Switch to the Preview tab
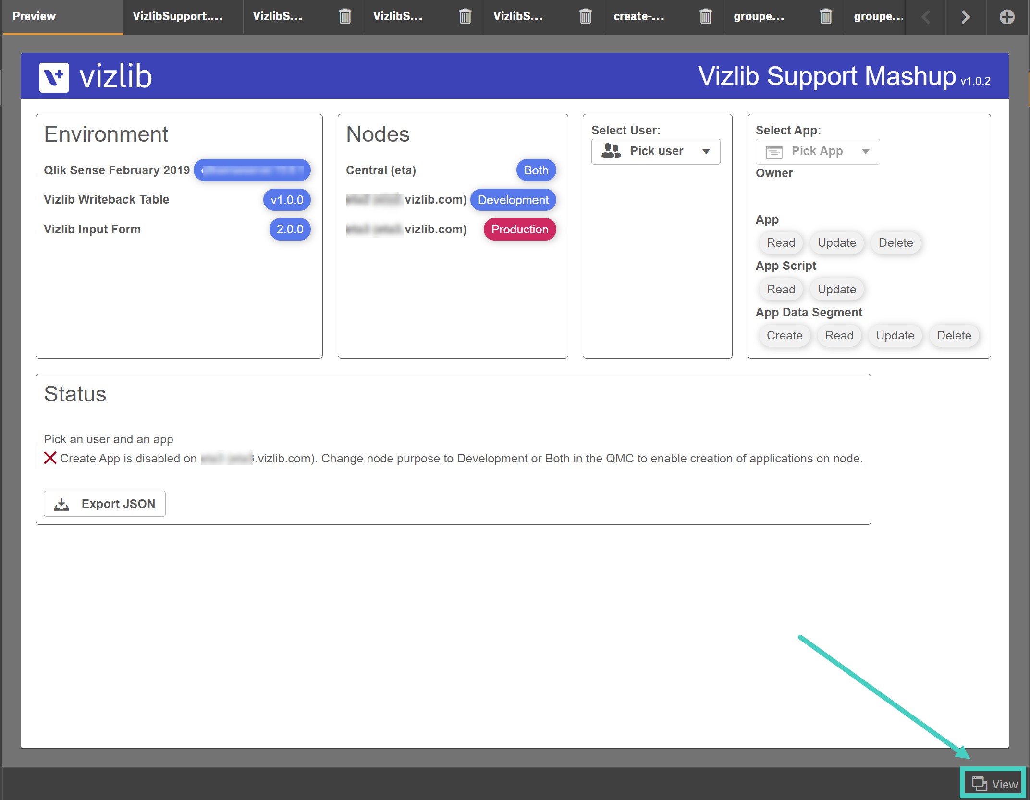The image size is (1030, 800). [x=63, y=17]
